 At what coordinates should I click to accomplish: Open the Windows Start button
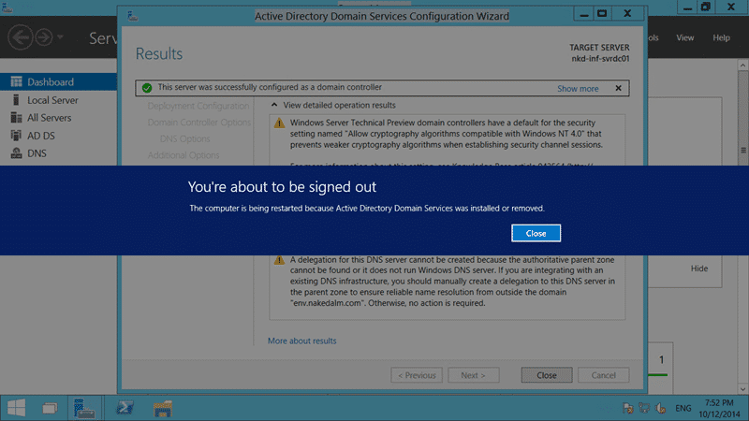(x=16, y=408)
